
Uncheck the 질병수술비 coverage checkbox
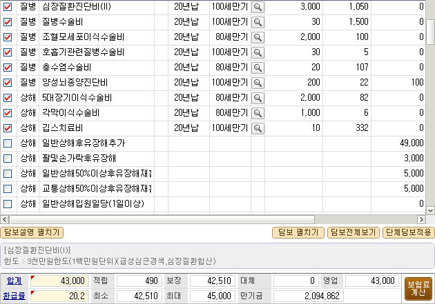[x=8, y=22]
